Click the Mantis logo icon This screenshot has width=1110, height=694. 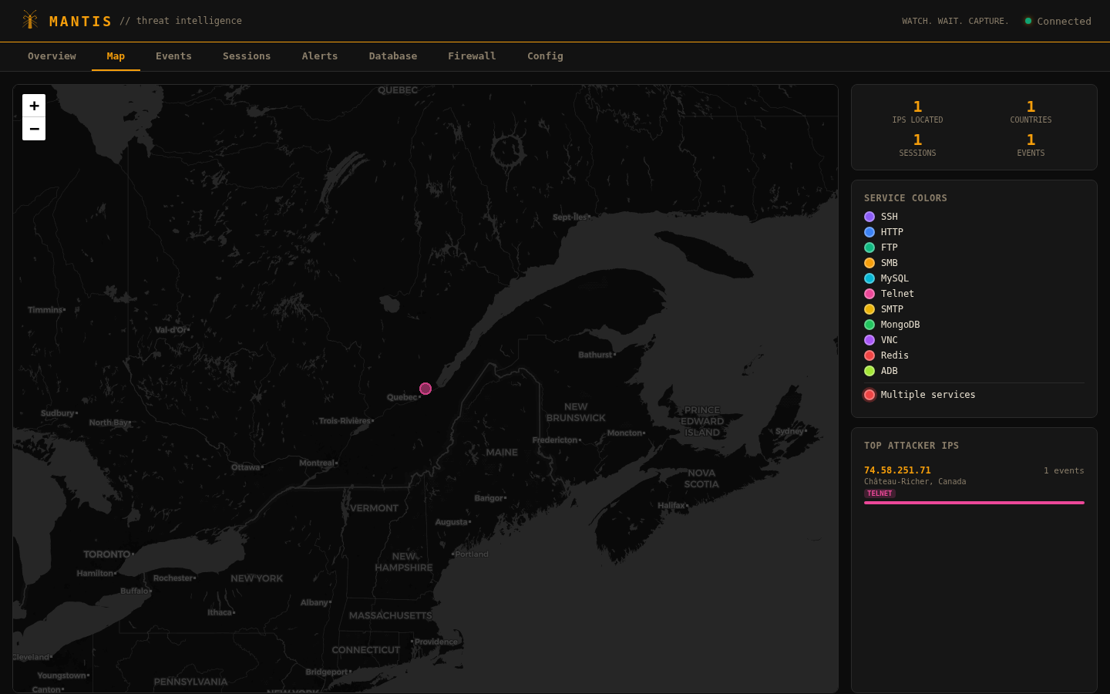[30, 20]
